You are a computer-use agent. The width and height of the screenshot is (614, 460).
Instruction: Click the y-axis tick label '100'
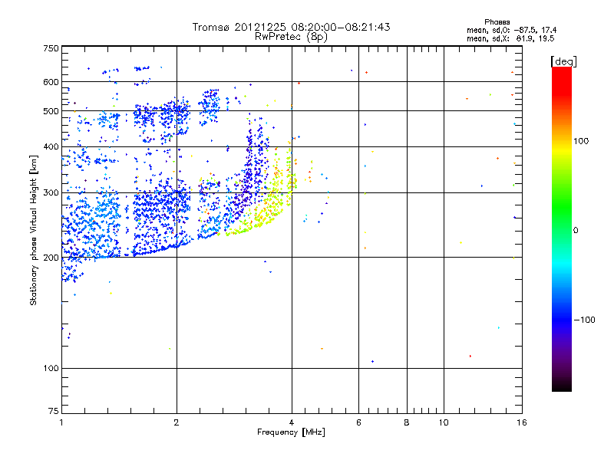(51, 369)
